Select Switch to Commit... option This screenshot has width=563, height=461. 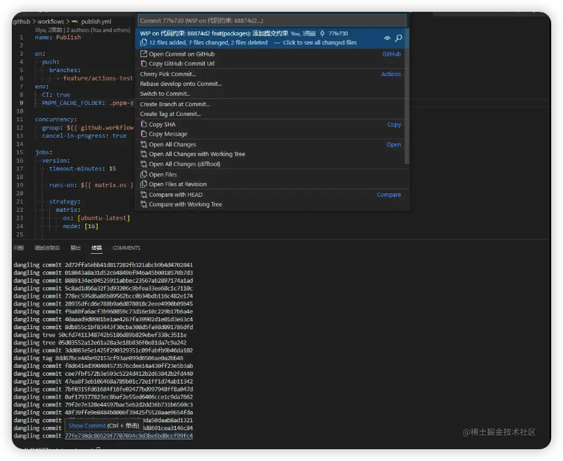tap(165, 94)
